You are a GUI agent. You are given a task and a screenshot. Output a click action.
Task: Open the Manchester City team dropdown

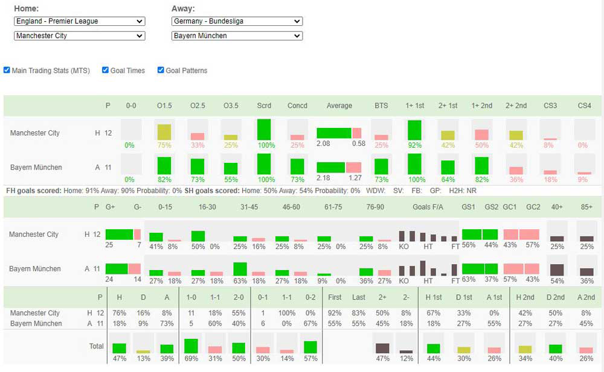coord(79,36)
